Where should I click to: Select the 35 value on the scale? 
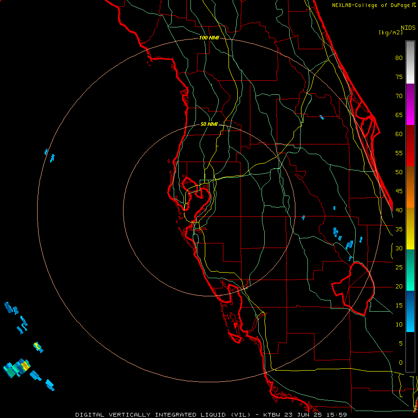pos(399,229)
